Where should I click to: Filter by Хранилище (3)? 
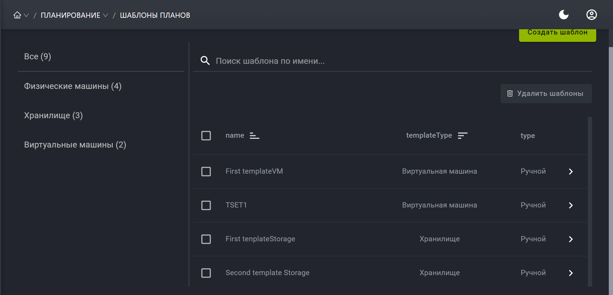click(x=101, y=115)
